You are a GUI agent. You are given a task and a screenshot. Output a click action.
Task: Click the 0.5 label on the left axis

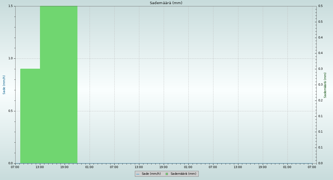pos(11,111)
